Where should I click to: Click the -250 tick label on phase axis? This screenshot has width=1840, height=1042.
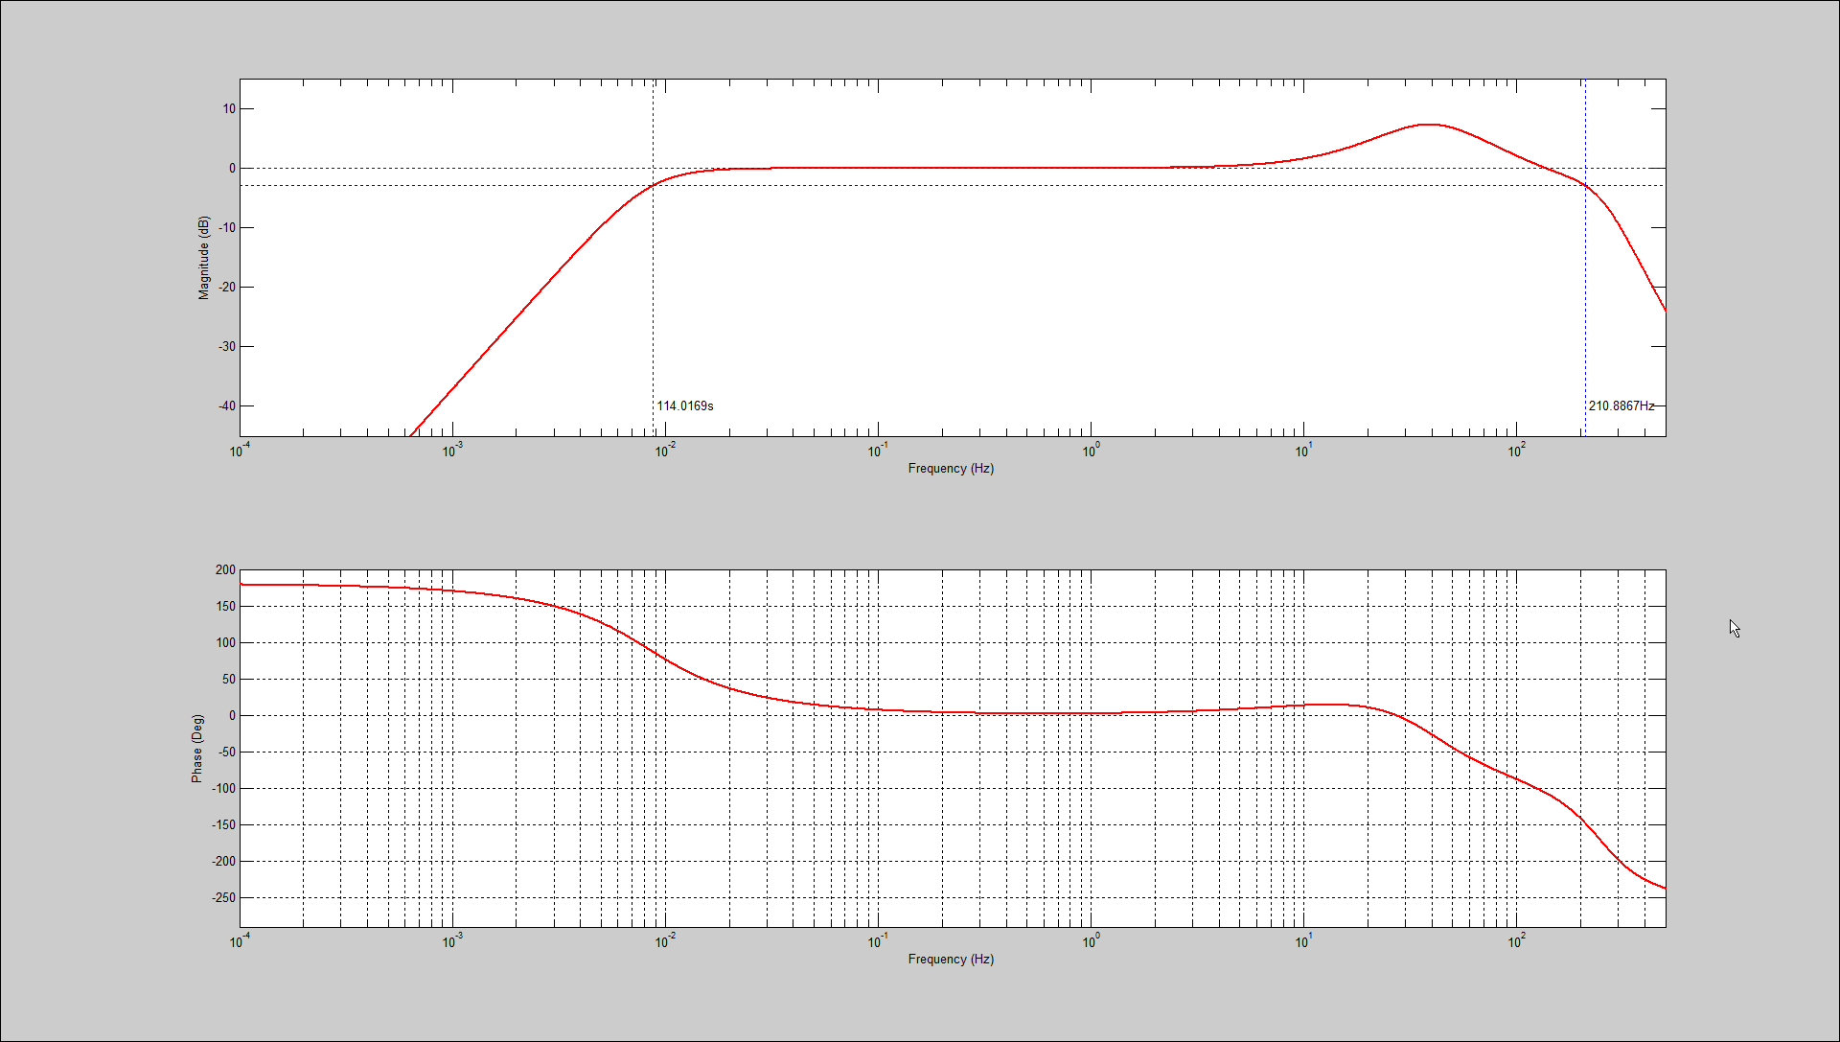pyautogui.click(x=223, y=898)
